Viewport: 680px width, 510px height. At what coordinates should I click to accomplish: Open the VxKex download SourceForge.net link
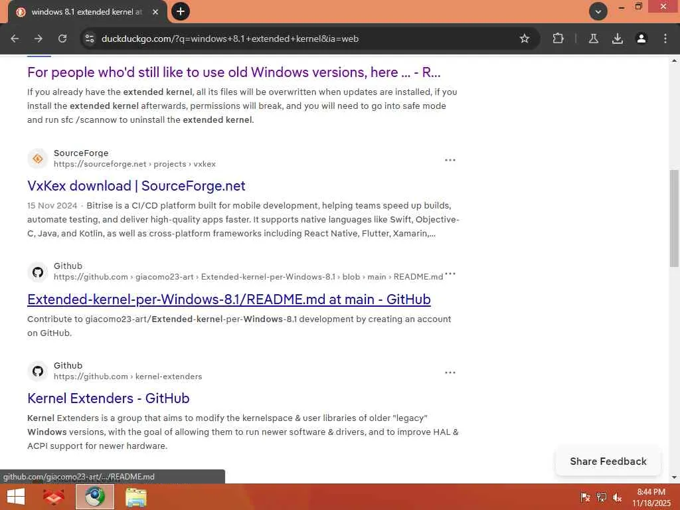point(136,186)
